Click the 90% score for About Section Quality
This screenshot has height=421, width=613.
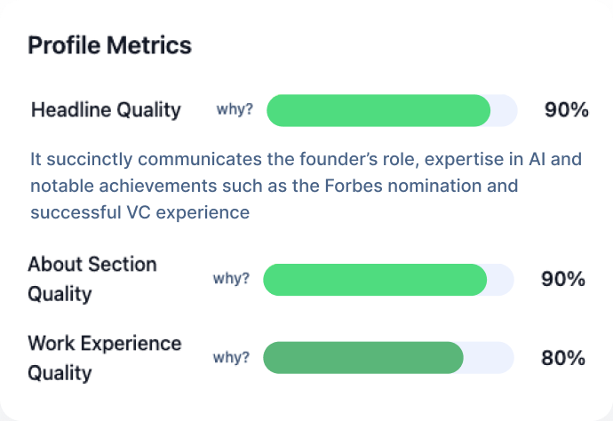pyautogui.click(x=563, y=279)
